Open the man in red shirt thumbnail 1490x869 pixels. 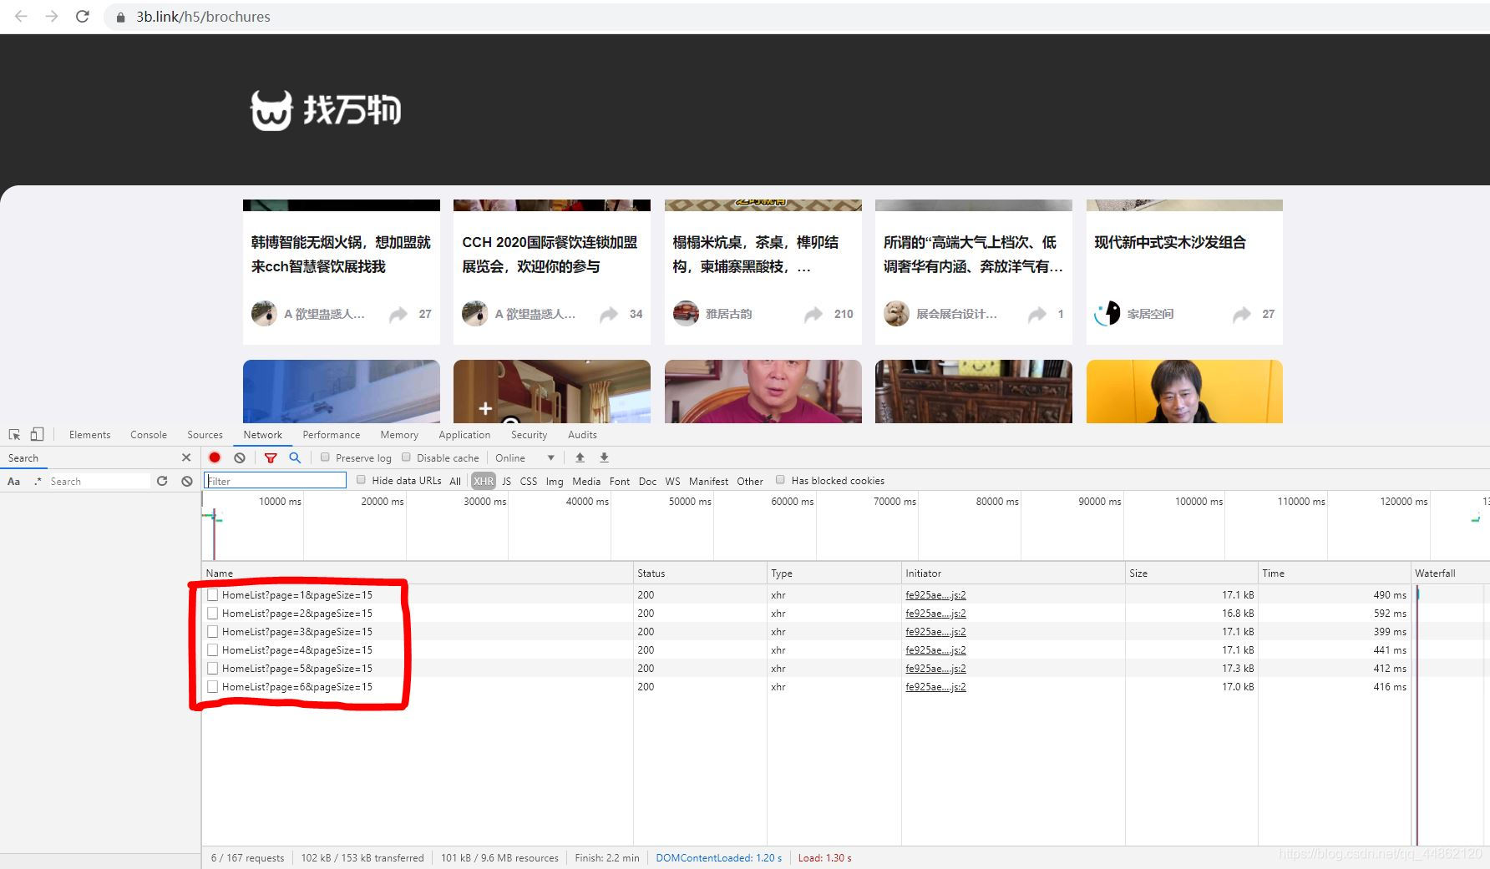pos(763,392)
